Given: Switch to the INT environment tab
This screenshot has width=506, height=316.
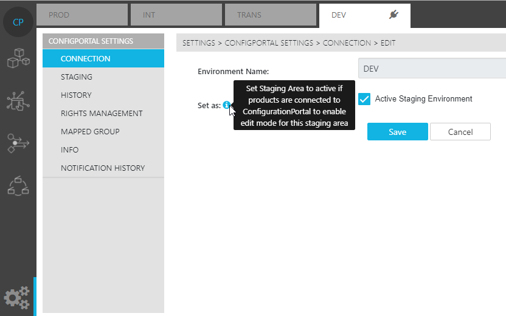Looking at the screenshot, I should click(176, 15).
